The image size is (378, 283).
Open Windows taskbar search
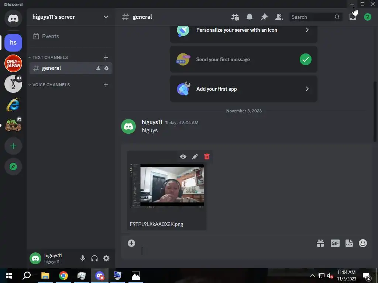27,276
